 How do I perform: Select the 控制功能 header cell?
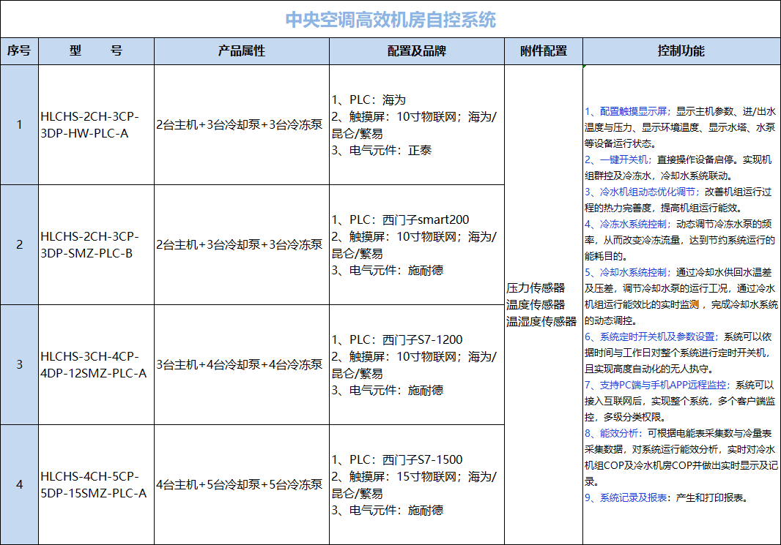click(x=681, y=51)
